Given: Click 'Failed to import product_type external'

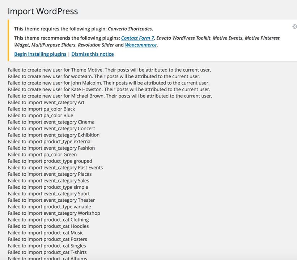Looking at the screenshot, I should tap(50, 142).
